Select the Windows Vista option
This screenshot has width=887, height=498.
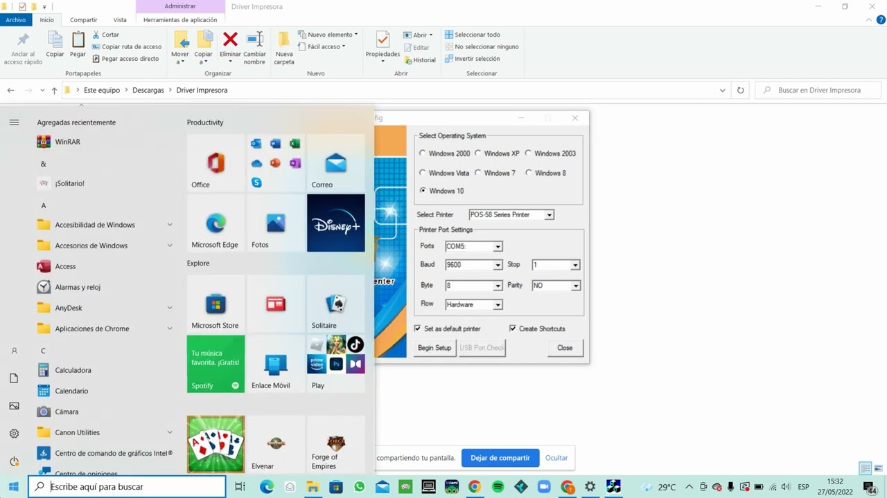click(x=423, y=173)
